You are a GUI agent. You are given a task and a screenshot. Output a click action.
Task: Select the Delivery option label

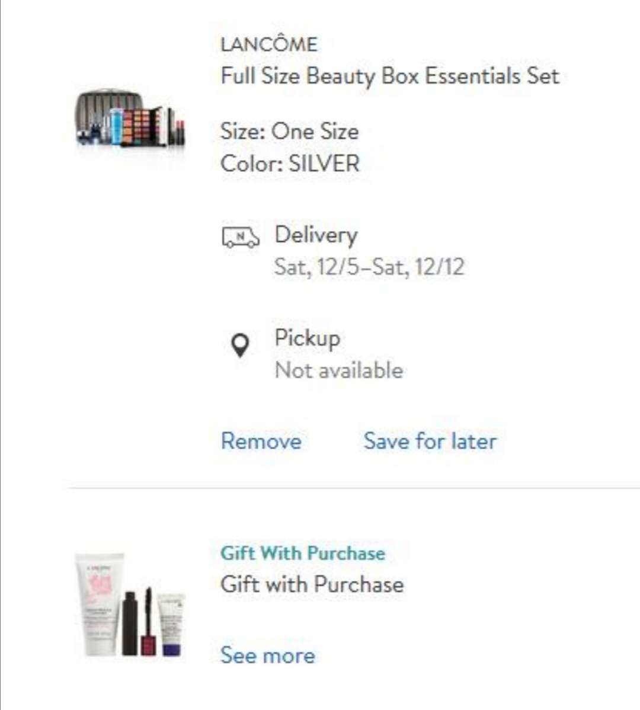316,235
